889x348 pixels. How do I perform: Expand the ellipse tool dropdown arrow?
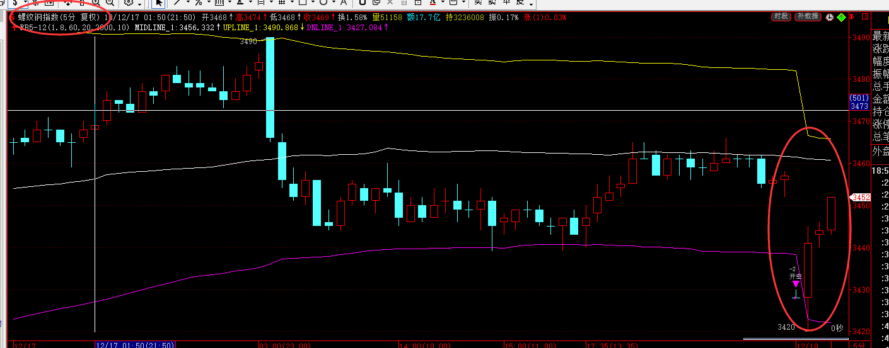pos(334,3)
